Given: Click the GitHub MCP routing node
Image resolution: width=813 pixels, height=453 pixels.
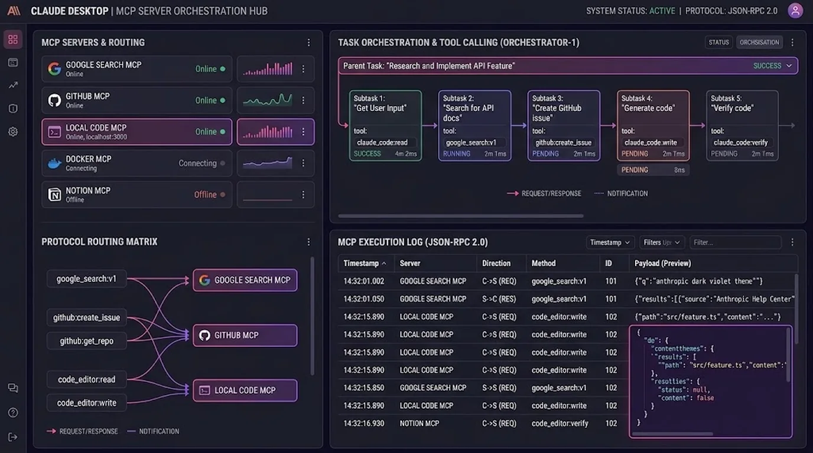Looking at the screenshot, I should click(245, 335).
